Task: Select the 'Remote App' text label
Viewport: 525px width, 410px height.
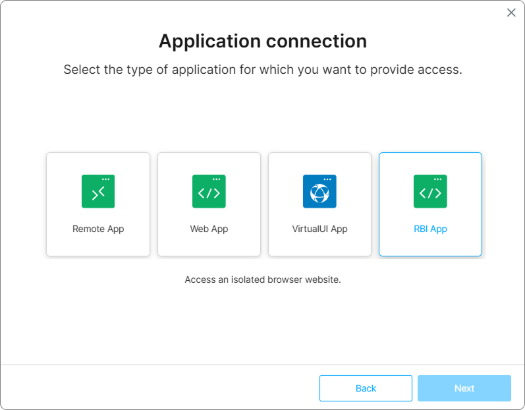Action: click(x=98, y=229)
